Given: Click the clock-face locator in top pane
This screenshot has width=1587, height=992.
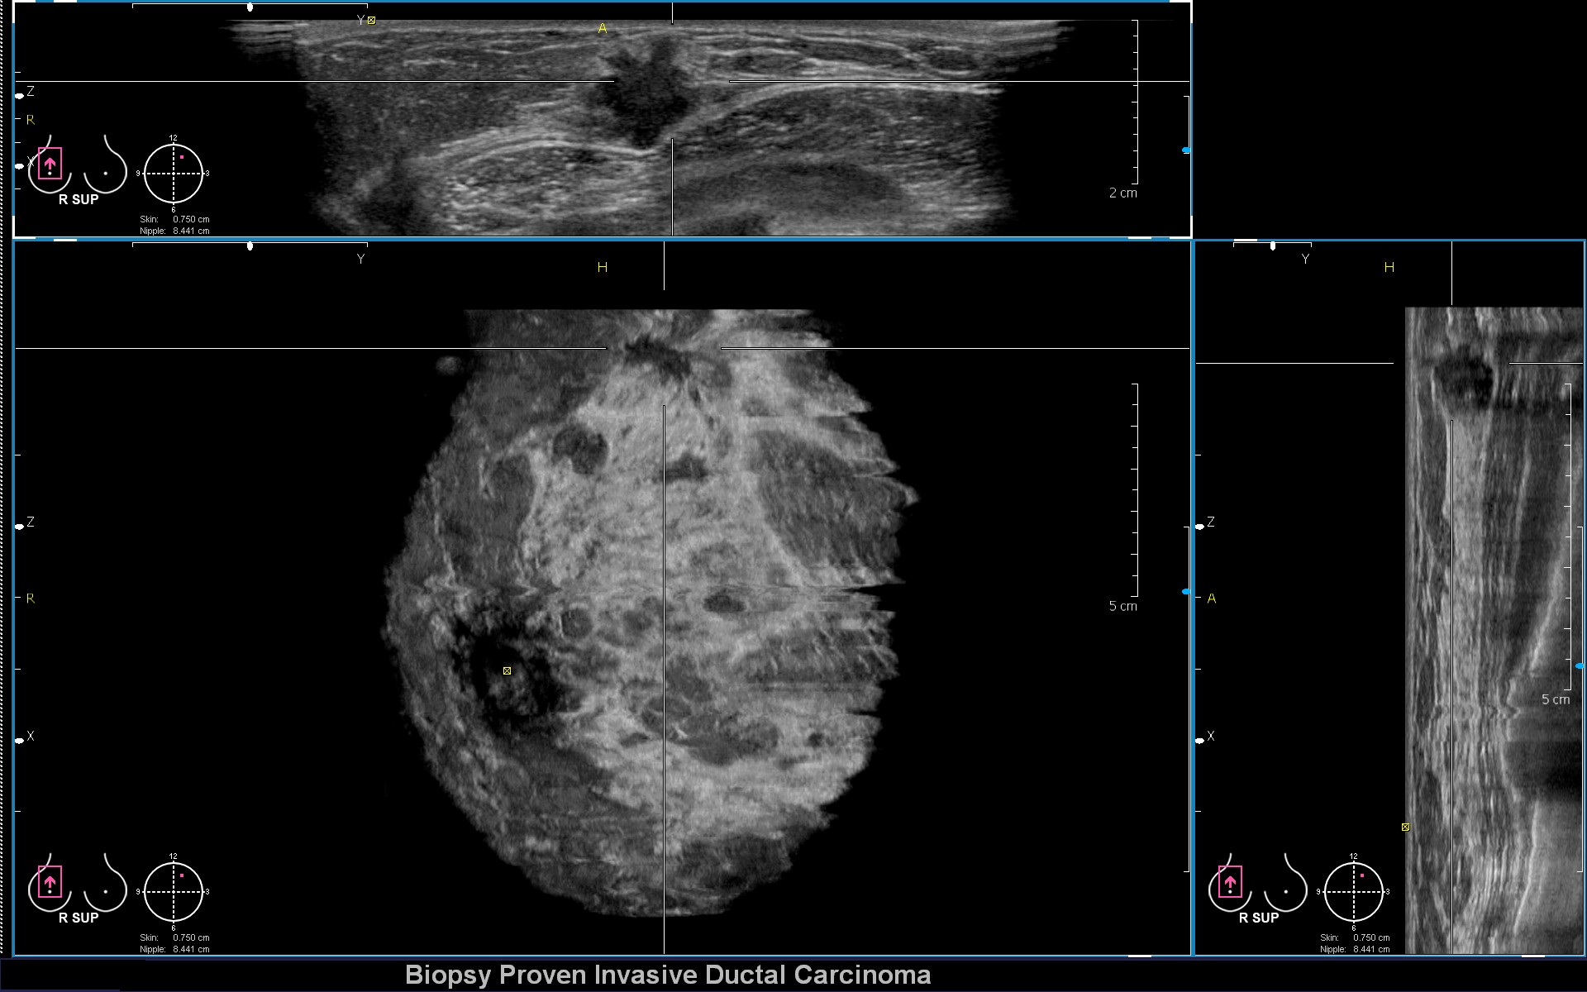Looking at the screenshot, I should pyautogui.click(x=174, y=174).
